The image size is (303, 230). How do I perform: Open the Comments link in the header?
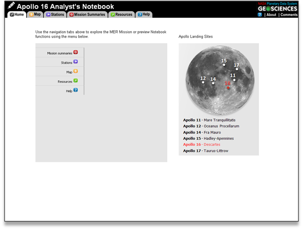(x=289, y=15)
